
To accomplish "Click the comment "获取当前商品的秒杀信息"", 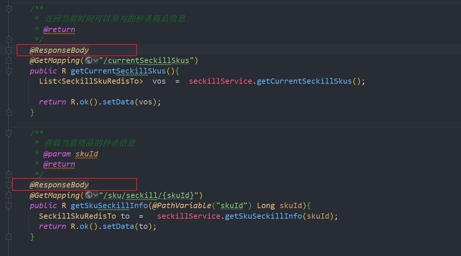I will coord(90,143).
